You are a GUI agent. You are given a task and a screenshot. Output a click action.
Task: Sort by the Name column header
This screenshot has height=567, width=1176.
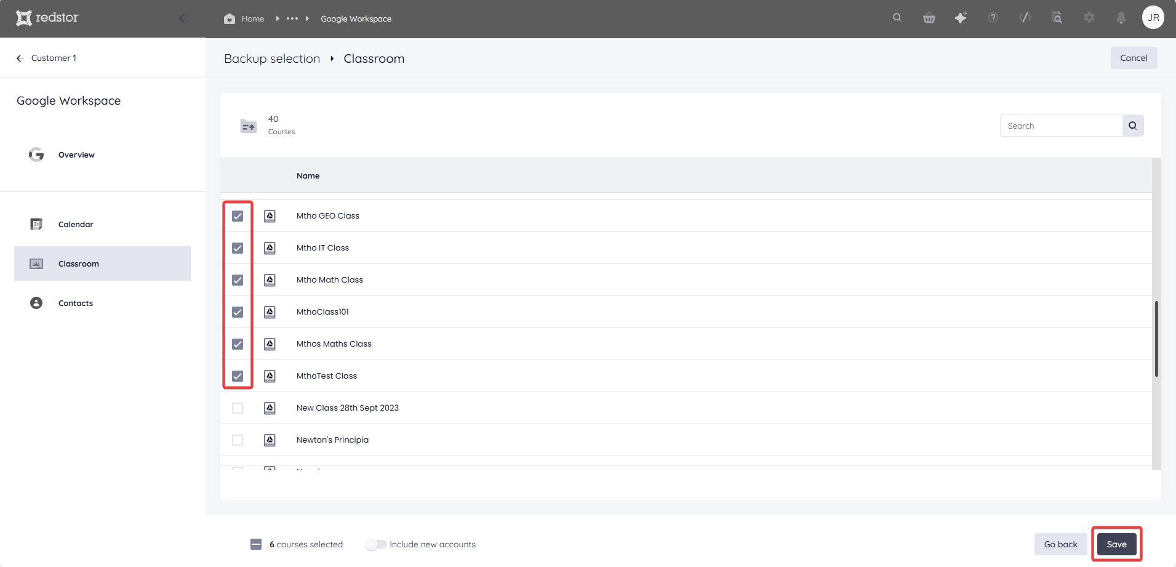[x=308, y=175]
